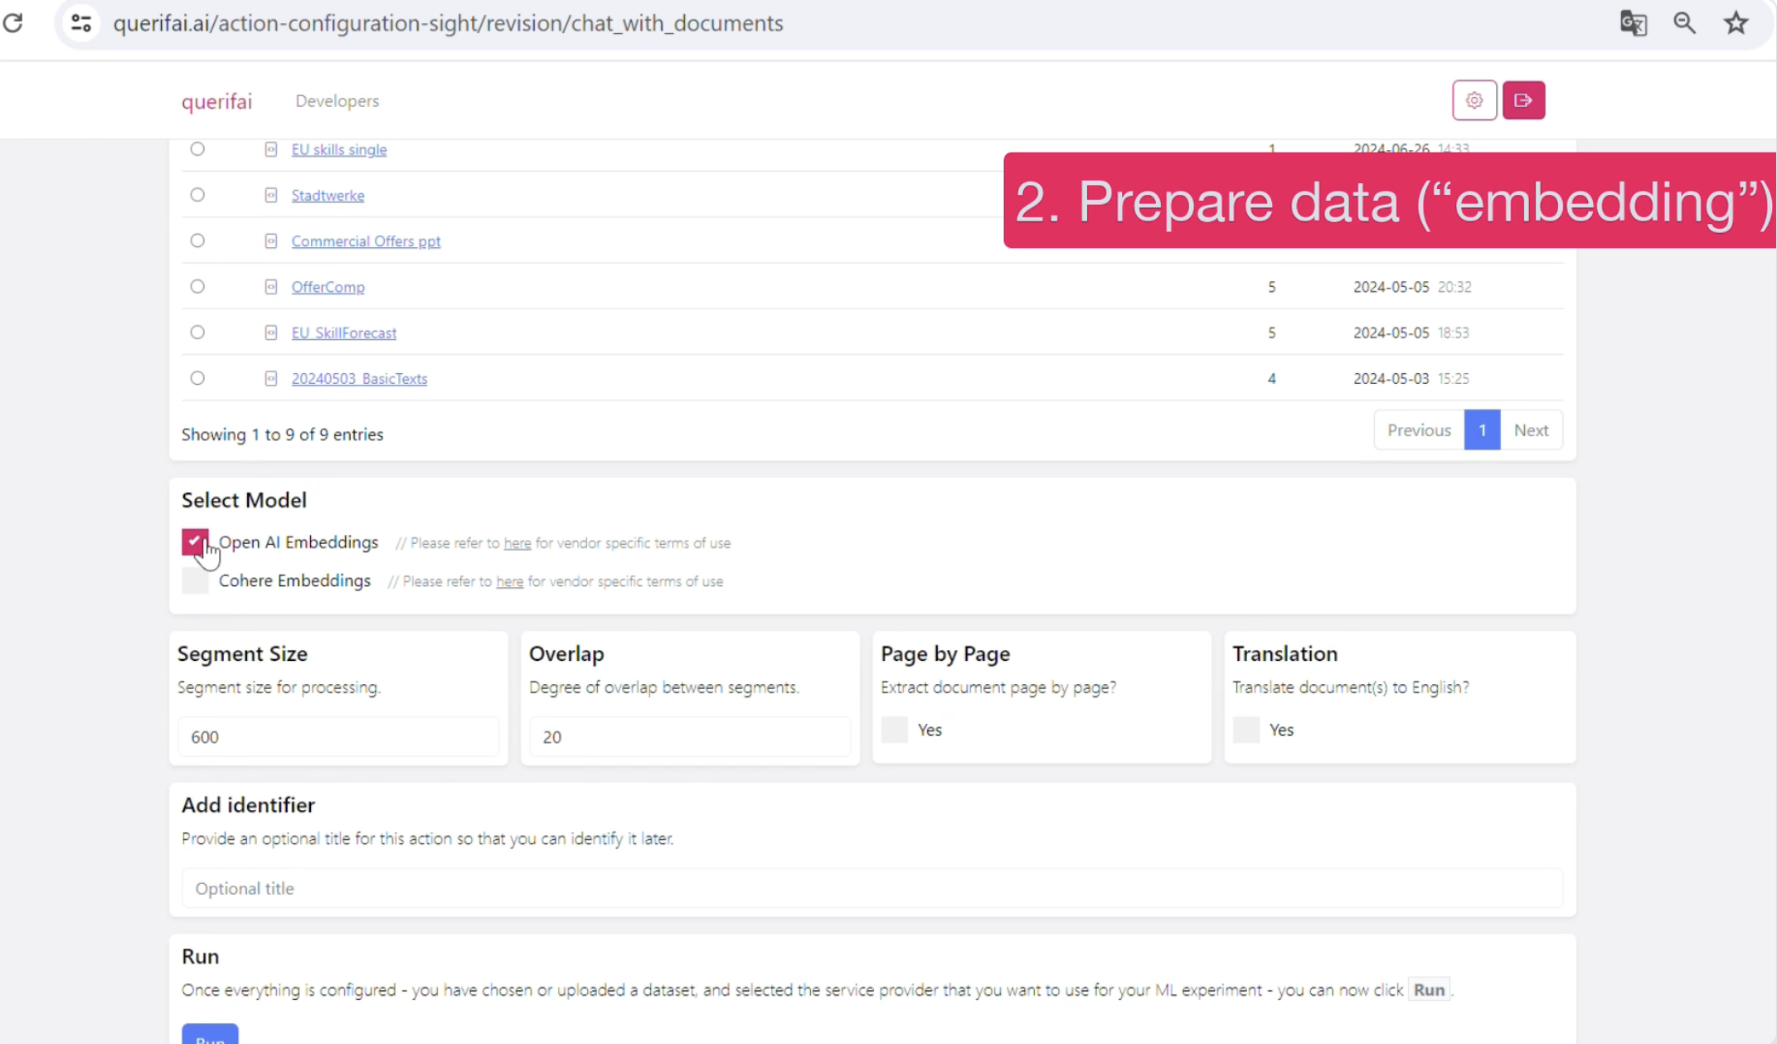The width and height of the screenshot is (1777, 1044).
Task: Open the Developers menu item
Action: tap(337, 101)
